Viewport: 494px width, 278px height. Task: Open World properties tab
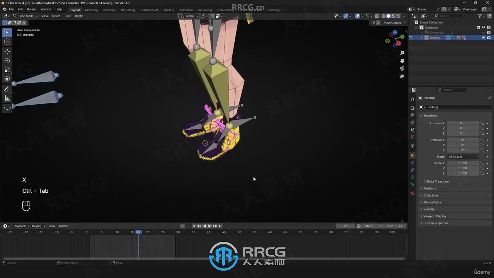tap(412, 137)
